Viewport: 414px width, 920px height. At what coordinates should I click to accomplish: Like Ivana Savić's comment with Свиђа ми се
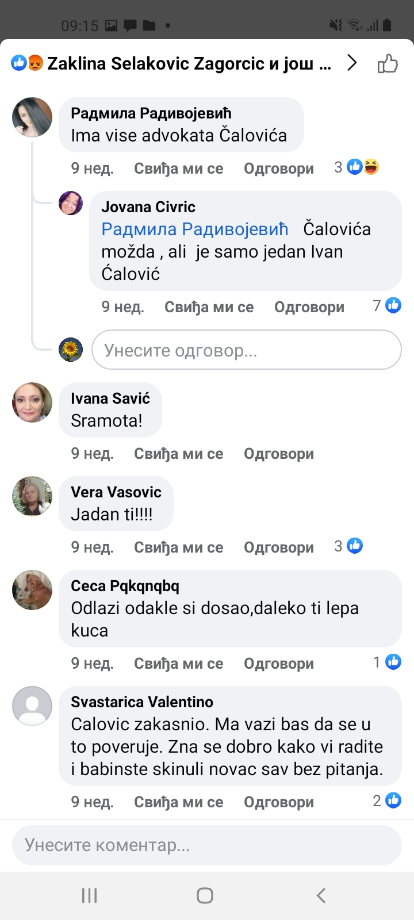[178, 454]
